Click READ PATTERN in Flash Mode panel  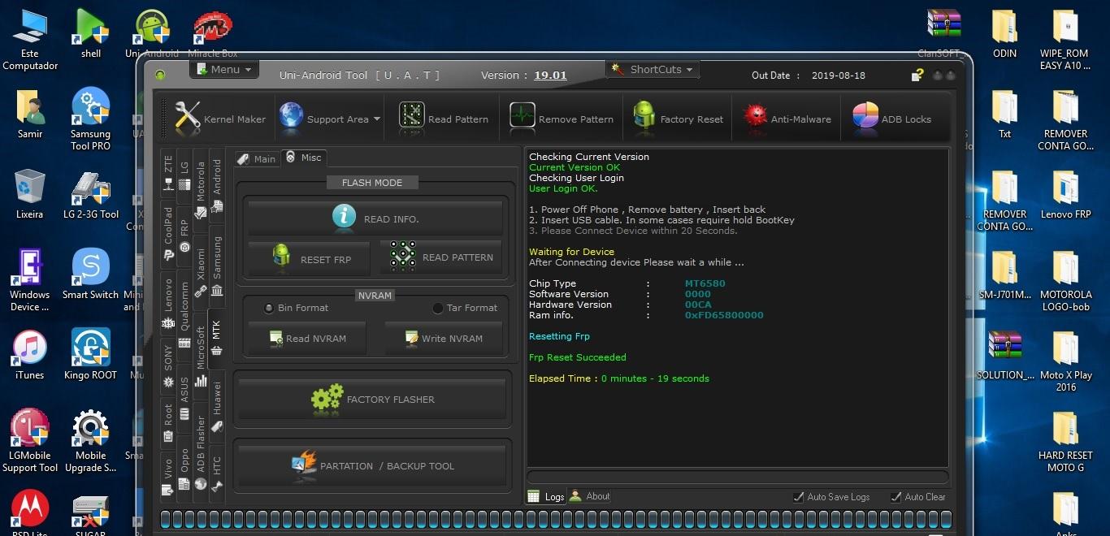pos(441,257)
